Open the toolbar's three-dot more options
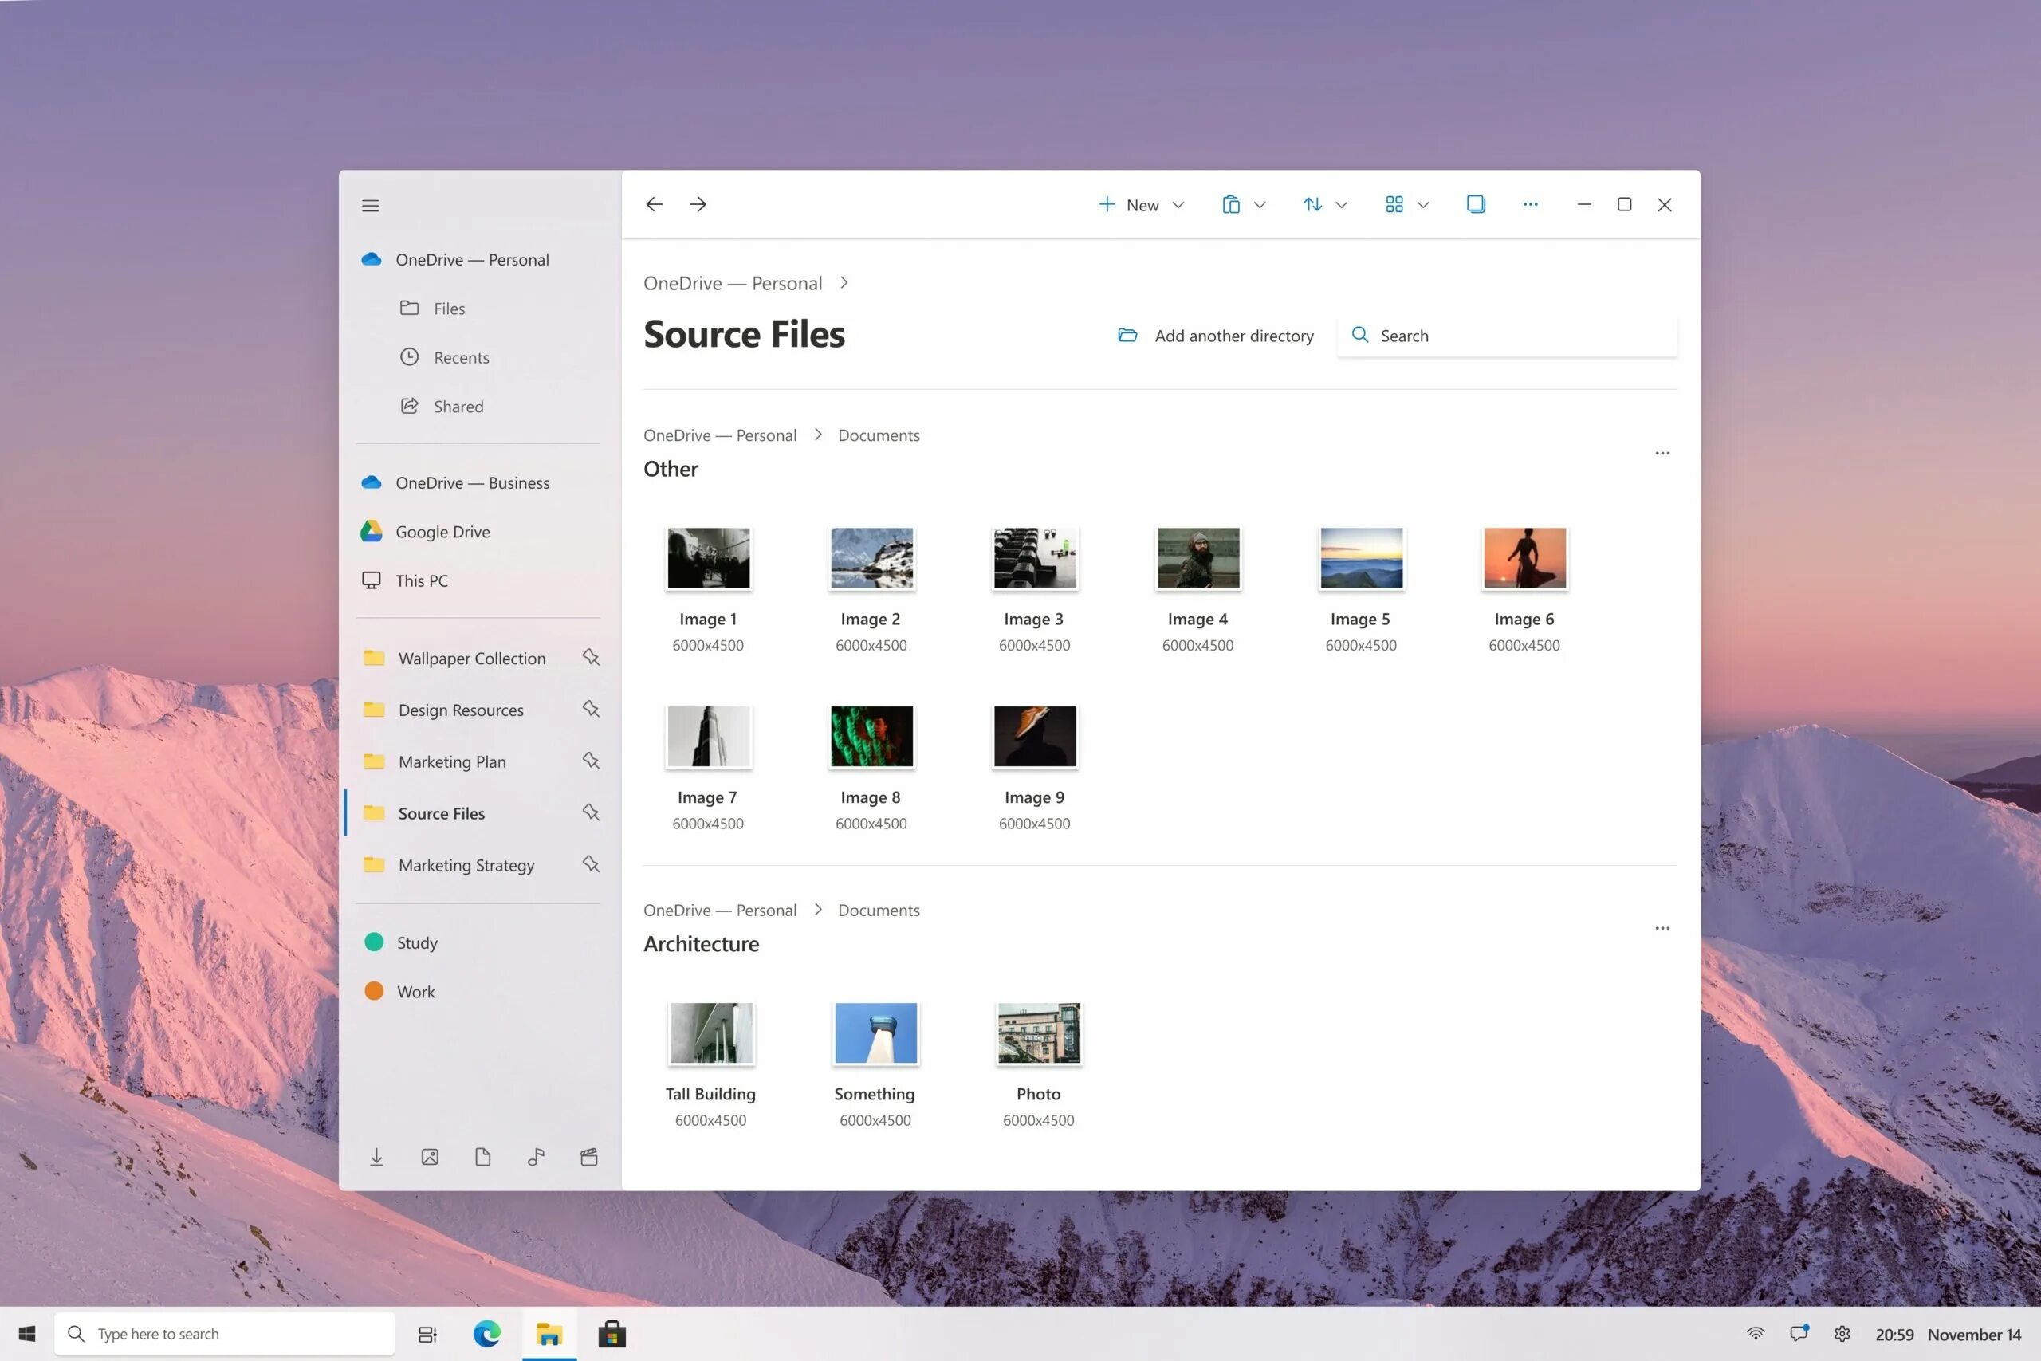The image size is (2041, 1361). pyautogui.click(x=1530, y=205)
